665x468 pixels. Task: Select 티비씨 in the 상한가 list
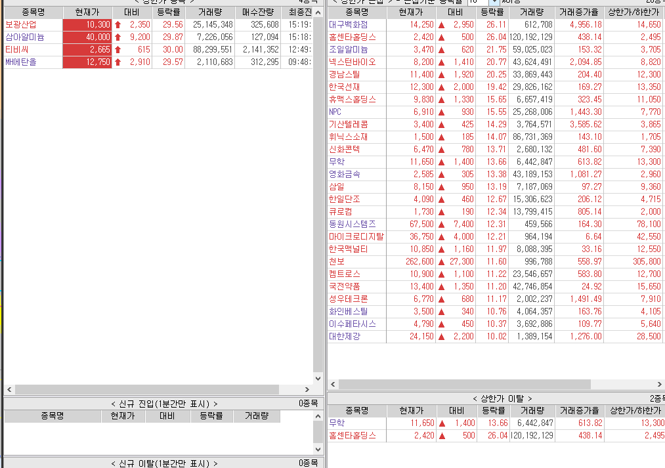17,50
